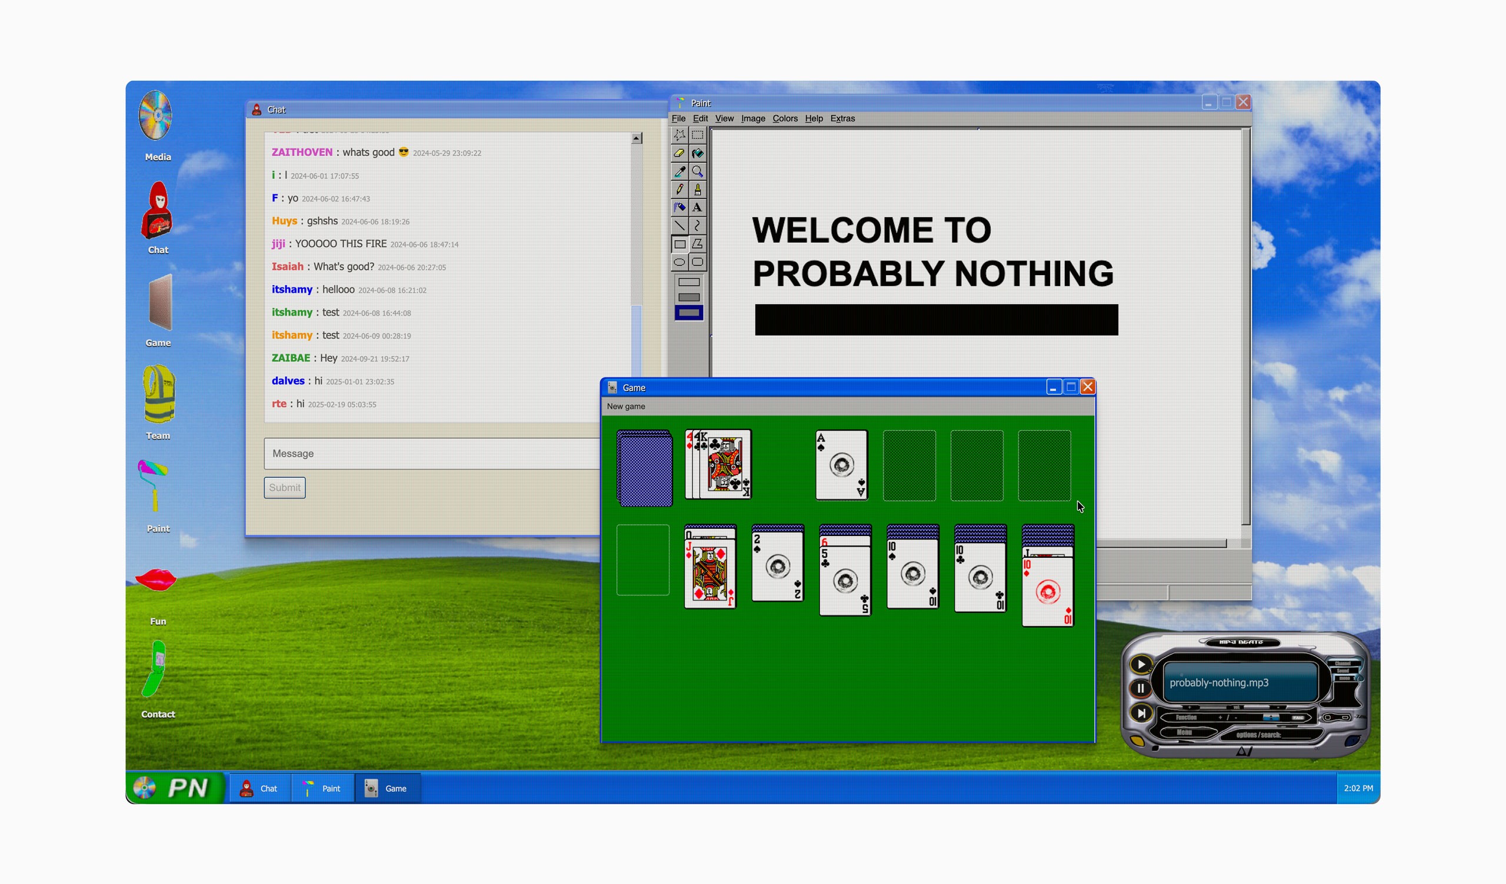Click chat scrollbar up arrow
The height and width of the screenshot is (884, 1506).
(637, 139)
